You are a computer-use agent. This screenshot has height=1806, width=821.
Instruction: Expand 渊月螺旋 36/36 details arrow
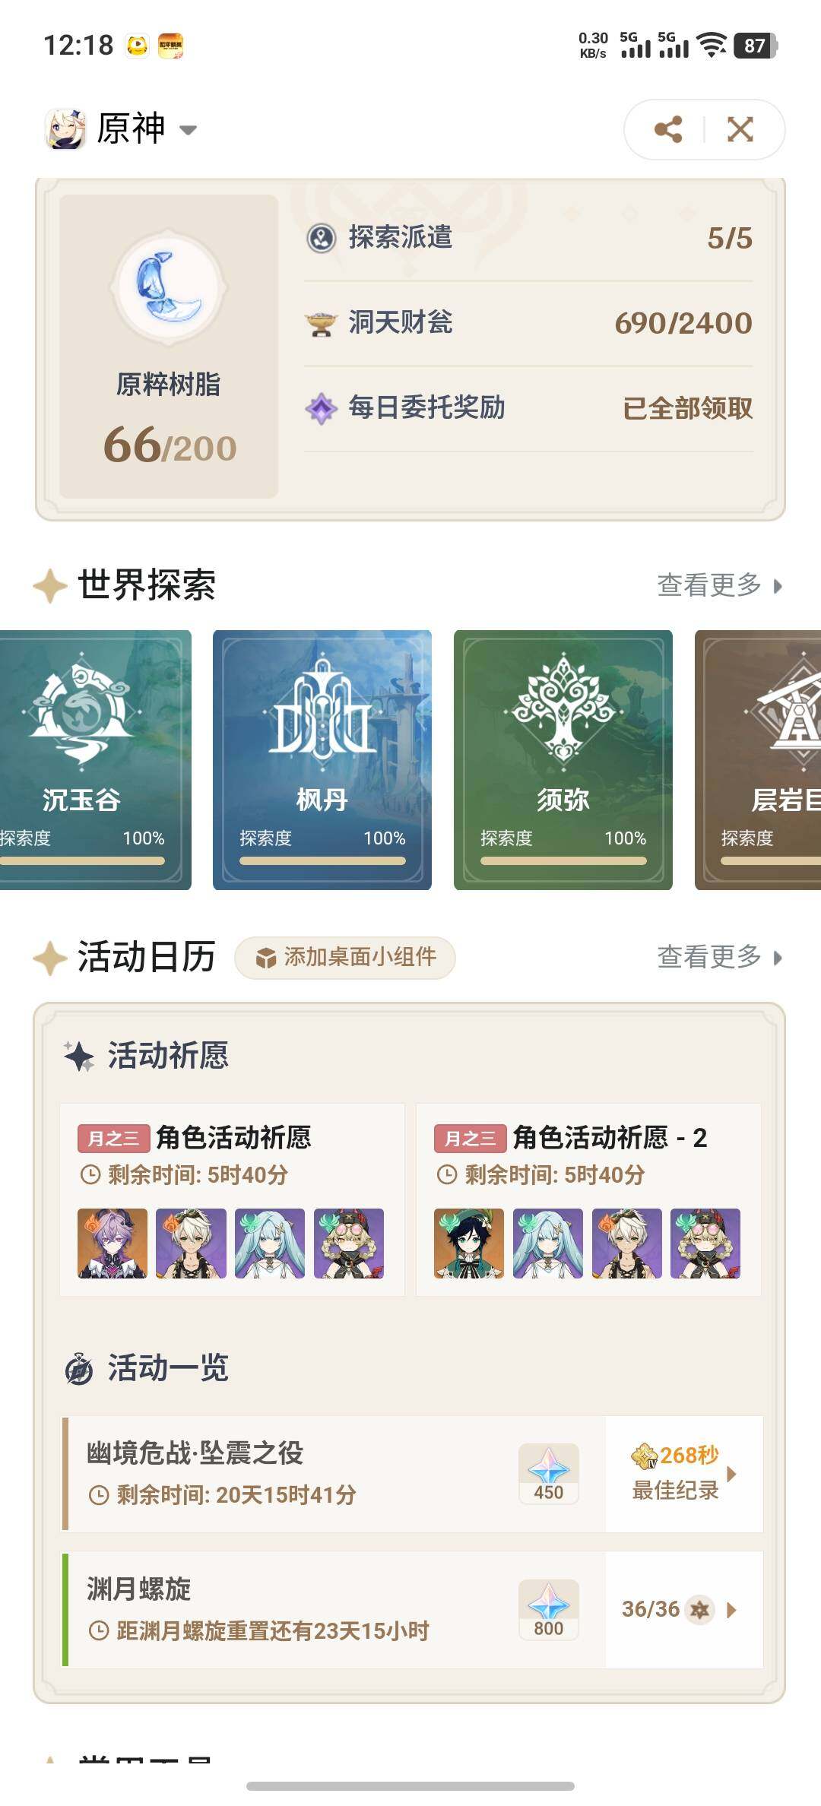pyautogui.click(x=731, y=1610)
